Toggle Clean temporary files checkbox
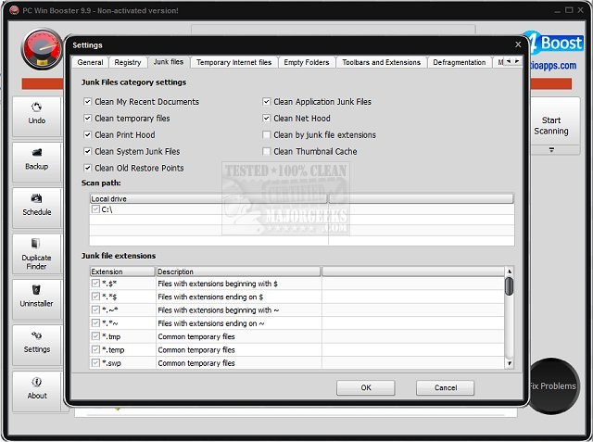This screenshot has height=442, width=593. click(x=87, y=119)
